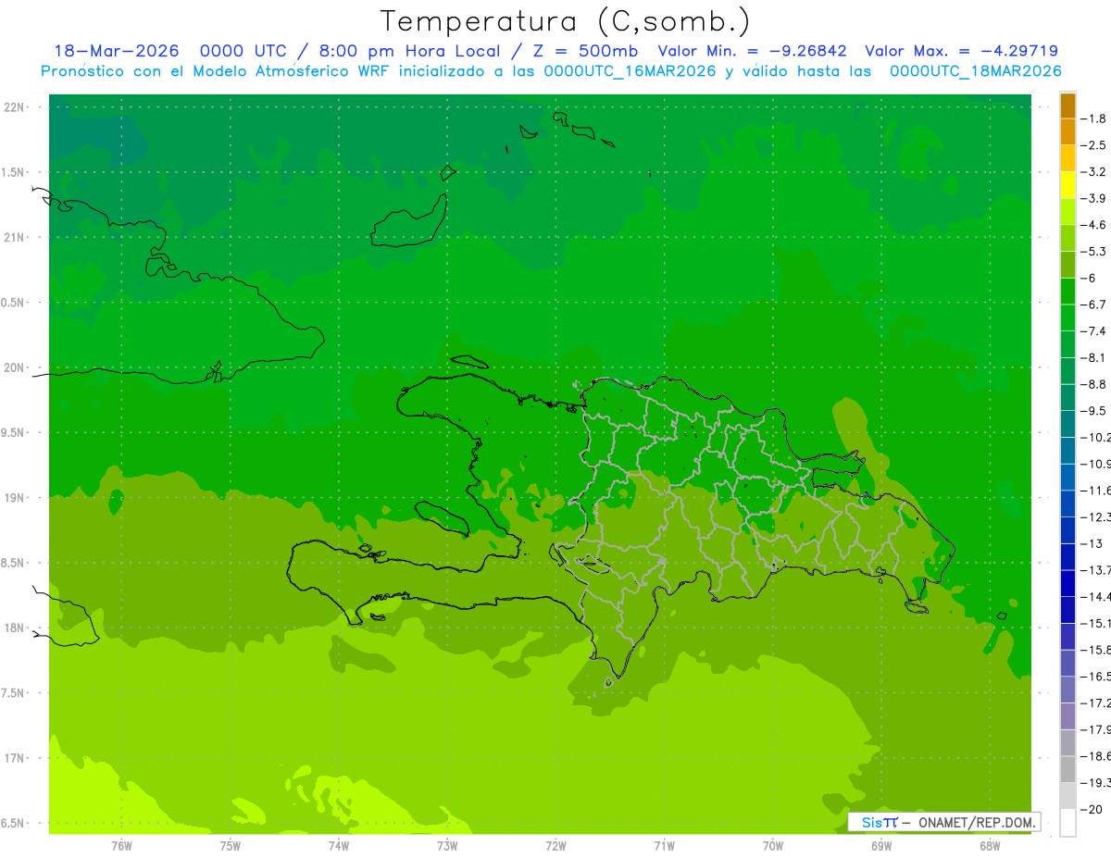Click the '18N' latitude axis label
This screenshot has width=1111, height=858.
point(13,628)
